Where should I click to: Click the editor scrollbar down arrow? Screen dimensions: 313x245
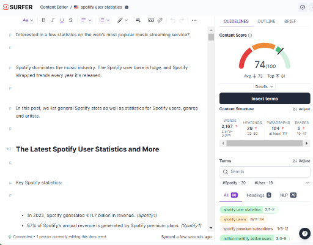click(x=211, y=228)
